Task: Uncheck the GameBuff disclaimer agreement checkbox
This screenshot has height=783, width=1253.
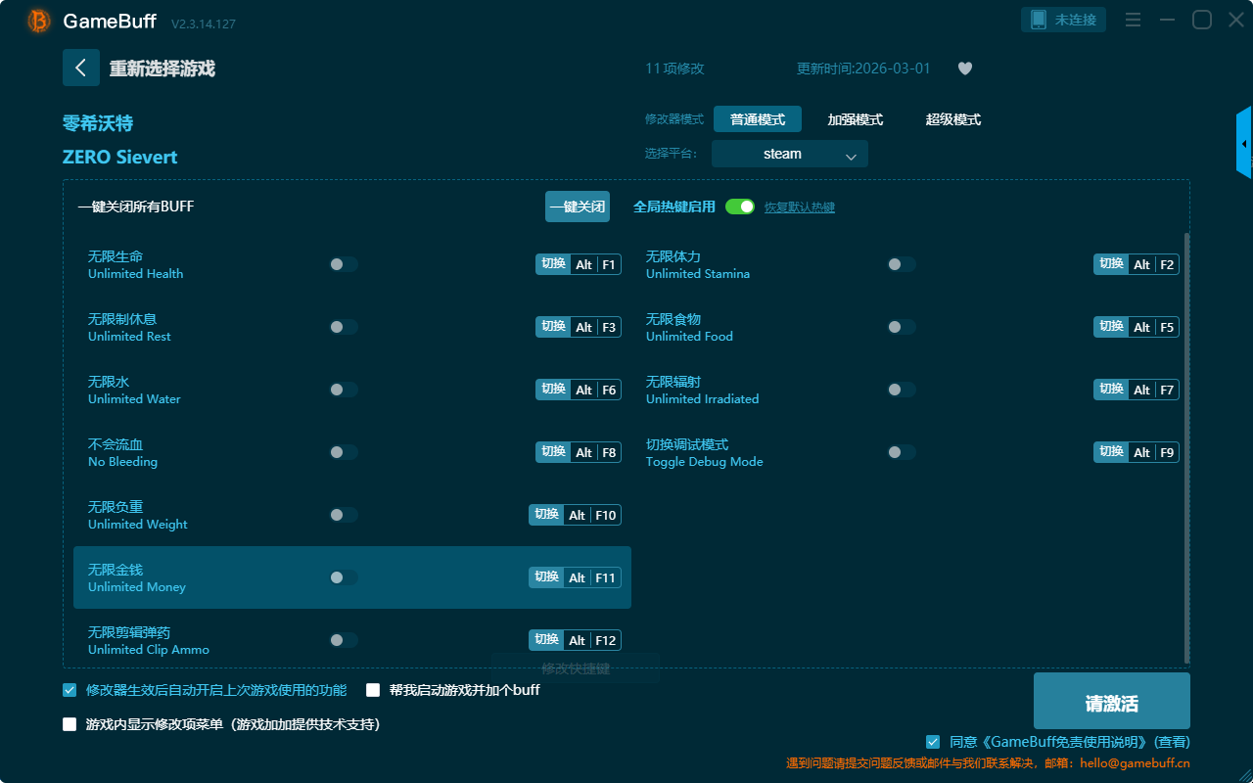Action: pyautogui.click(x=933, y=742)
